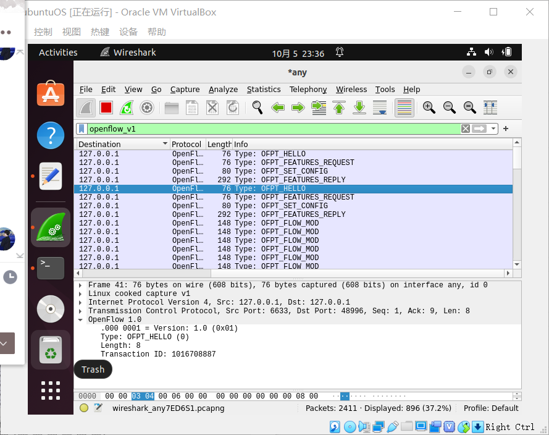Expand the Transmission Control Protocol tree
Screen dimensions: 549x435
81,311
